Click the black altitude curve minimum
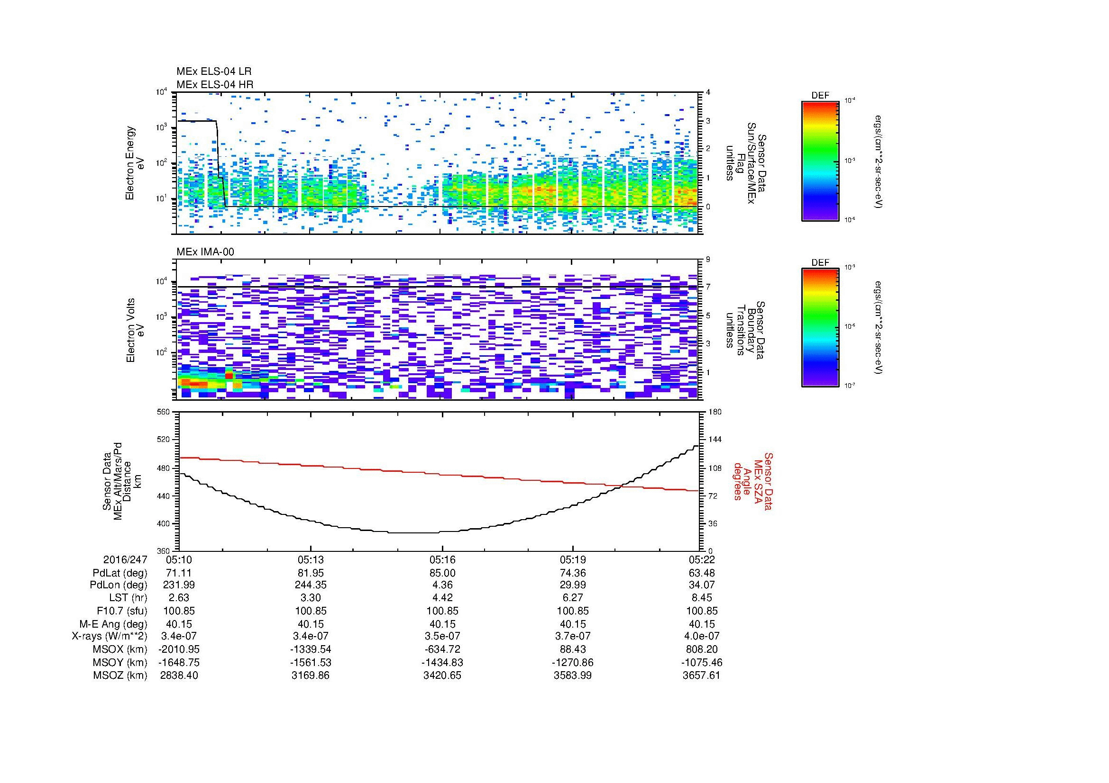 413,532
